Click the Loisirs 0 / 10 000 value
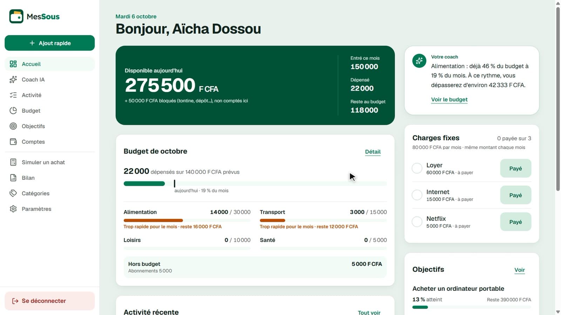561x315 pixels. [x=237, y=240]
